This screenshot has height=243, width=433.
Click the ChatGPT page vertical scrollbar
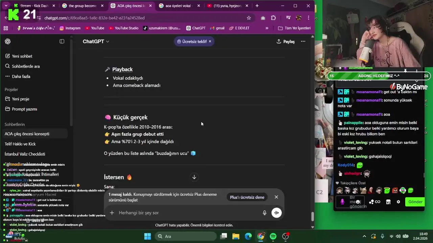[x=313, y=216]
